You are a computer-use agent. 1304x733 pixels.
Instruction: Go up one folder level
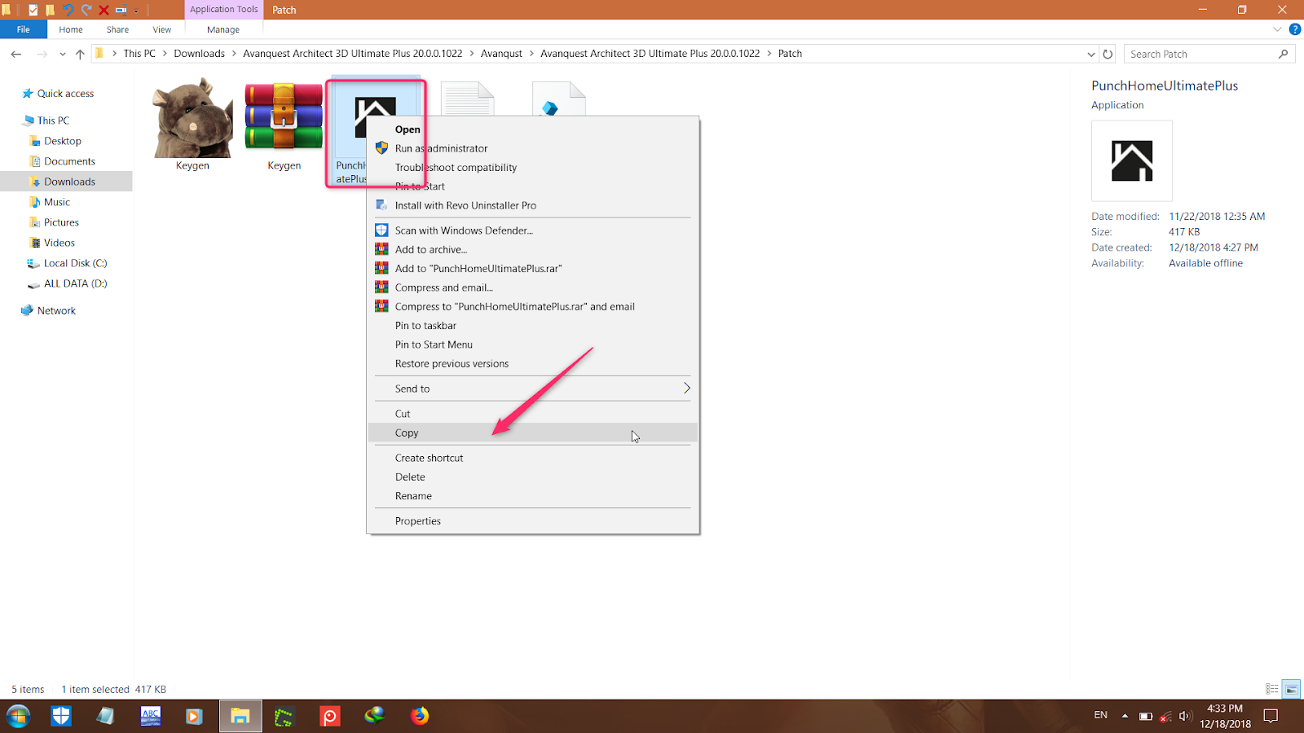pyautogui.click(x=80, y=54)
